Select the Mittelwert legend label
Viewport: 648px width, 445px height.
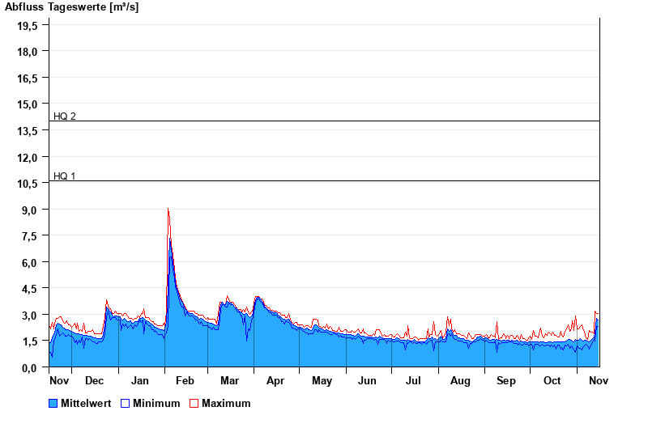click(87, 403)
